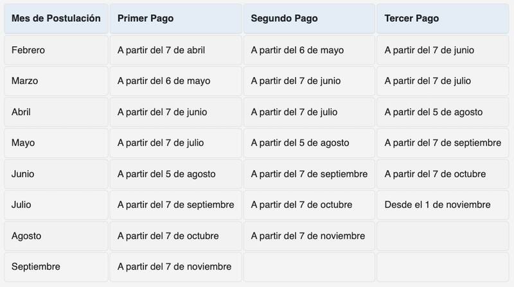Click the Mes de Postulación column header
The image size is (514, 287).
[x=56, y=19]
